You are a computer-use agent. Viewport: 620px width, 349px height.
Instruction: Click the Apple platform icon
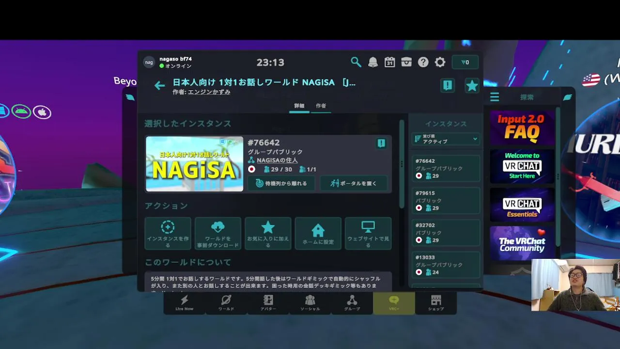pos(42,112)
